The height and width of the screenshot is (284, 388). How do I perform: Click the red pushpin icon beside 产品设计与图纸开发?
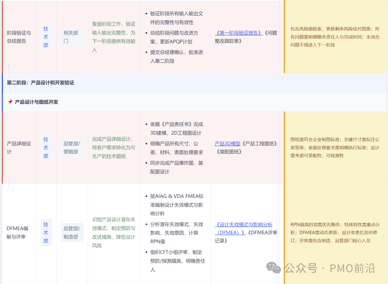[10, 101]
